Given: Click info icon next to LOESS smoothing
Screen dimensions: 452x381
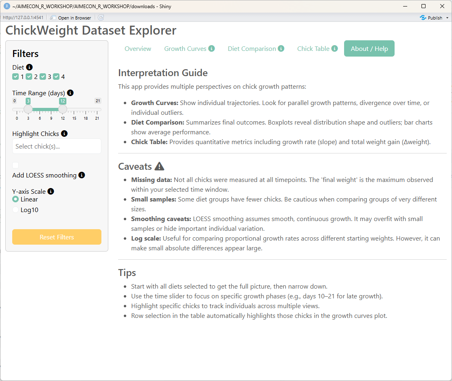Looking at the screenshot, I should click(82, 175).
